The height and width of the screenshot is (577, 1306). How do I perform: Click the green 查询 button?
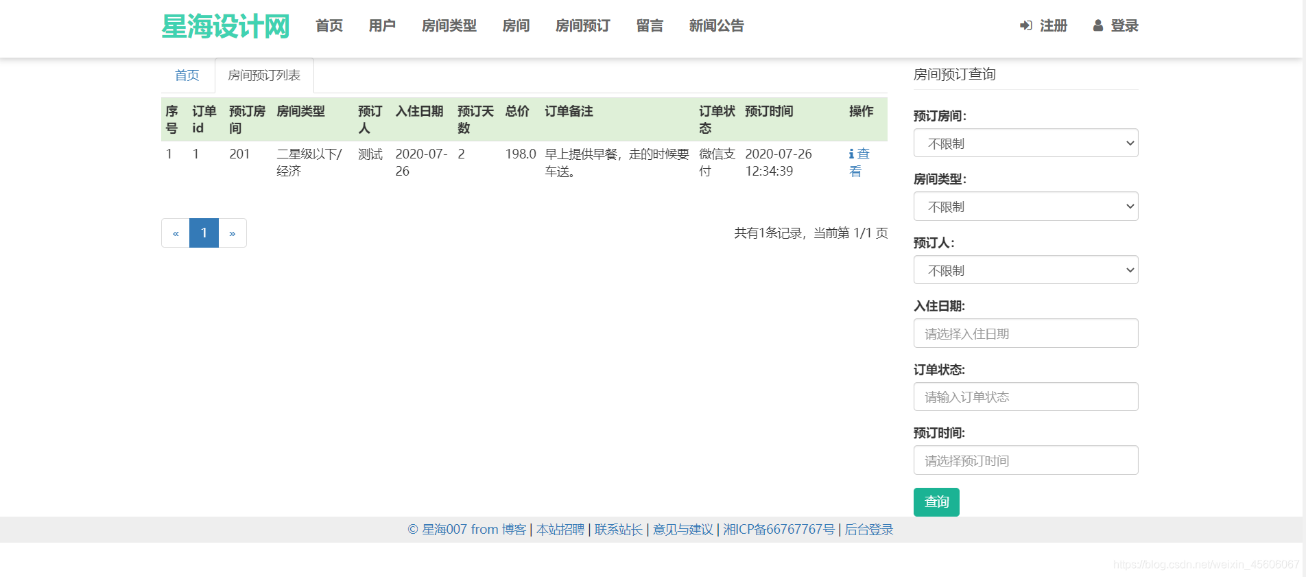coord(936,502)
